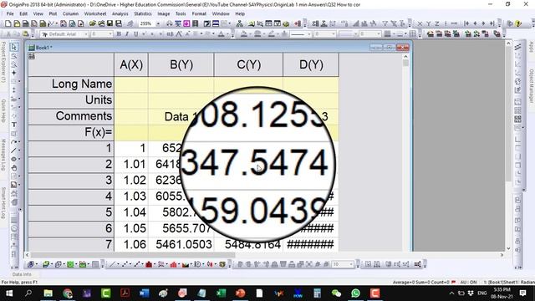Screen dimensions: 535x301
Task: Click the Print icon in toolbar
Action: [169, 23]
